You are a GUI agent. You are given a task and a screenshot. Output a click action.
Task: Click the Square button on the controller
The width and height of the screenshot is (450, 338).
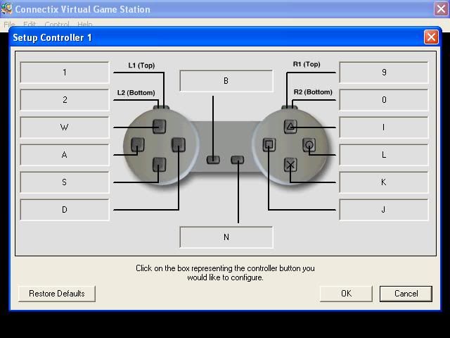click(269, 144)
